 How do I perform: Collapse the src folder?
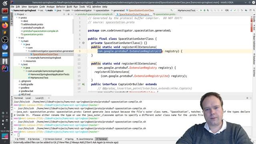click(x=17, y=38)
